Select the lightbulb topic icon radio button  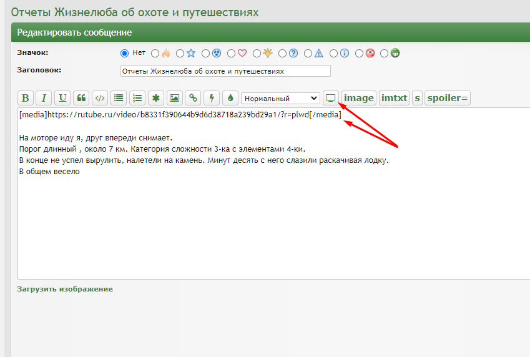pos(257,54)
